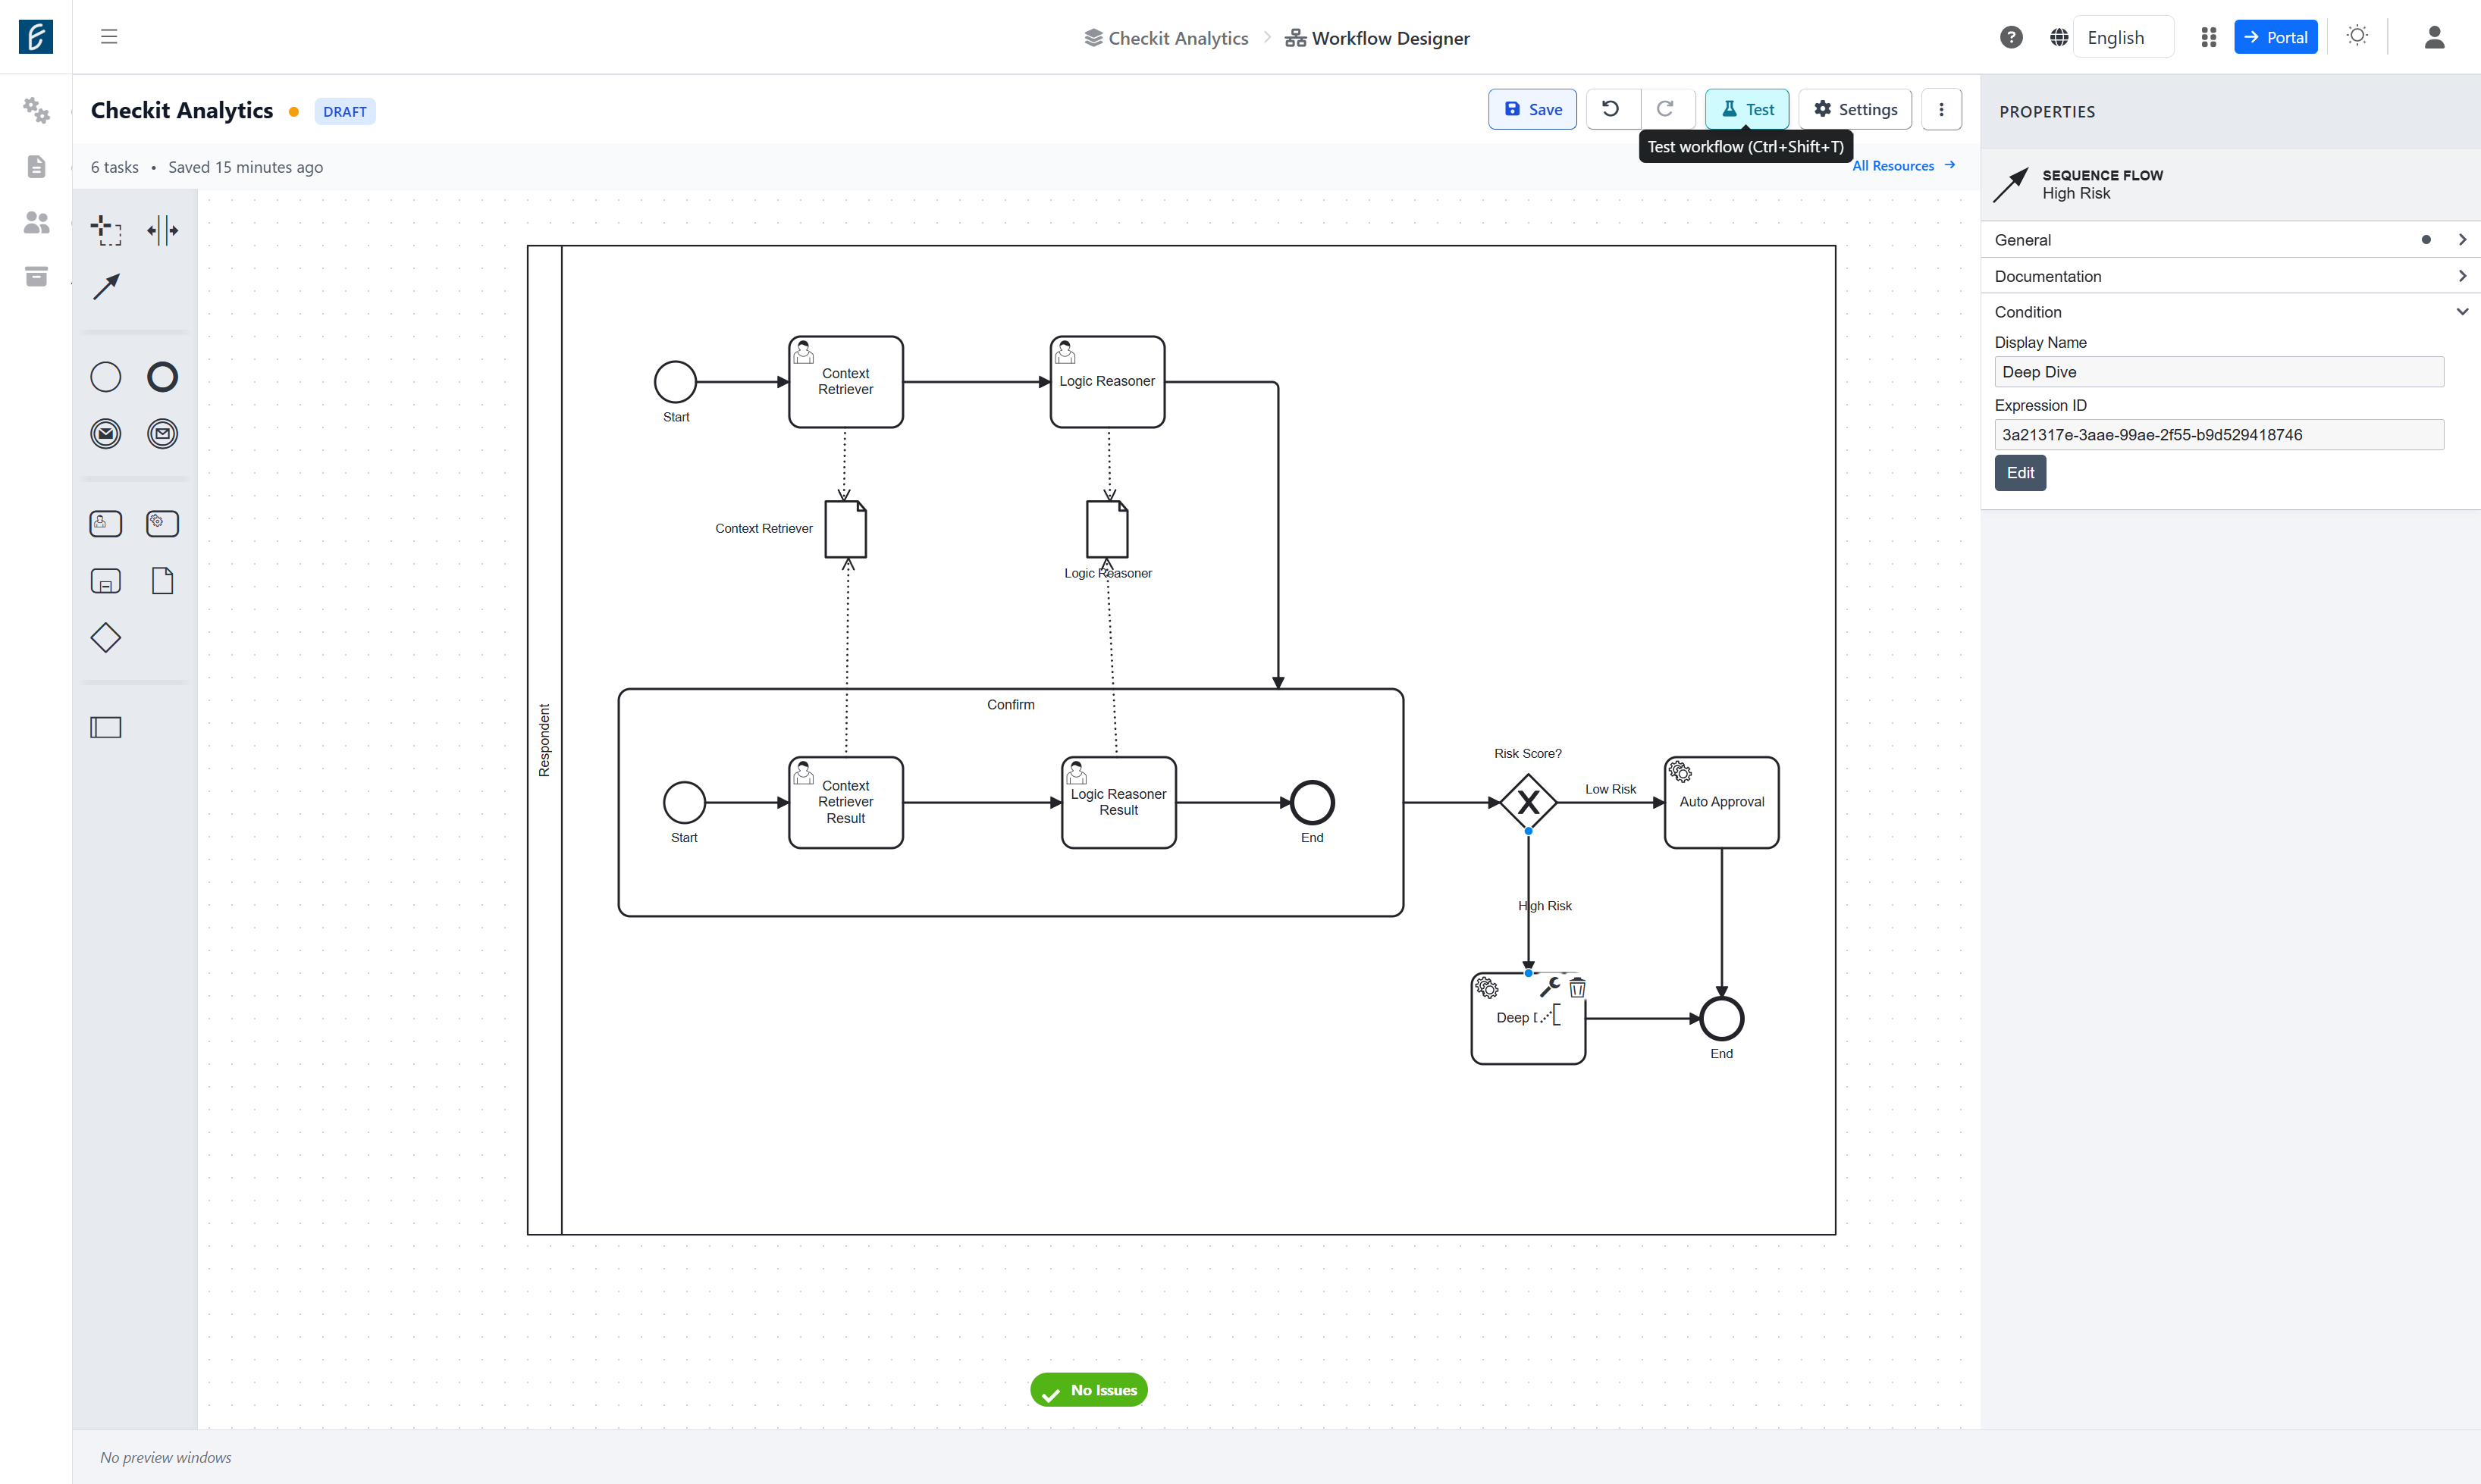
Task: Undo the last change
Action: [1611, 109]
